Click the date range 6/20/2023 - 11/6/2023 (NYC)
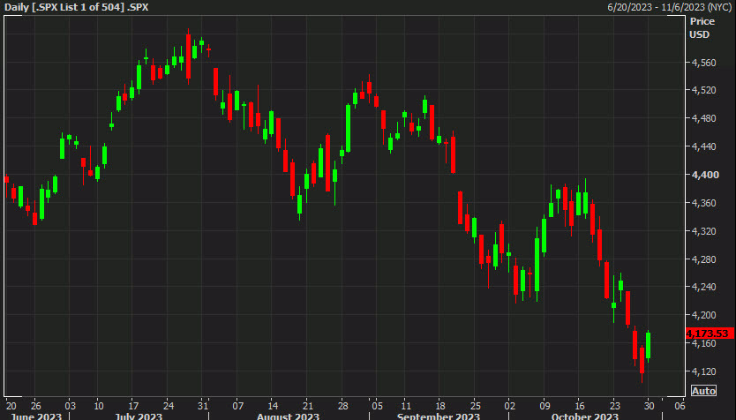This screenshot has width=736, height=420. coord(669,7)
